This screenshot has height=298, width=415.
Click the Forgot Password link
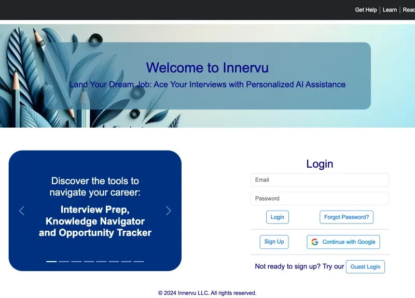click(x=346, y=217)
